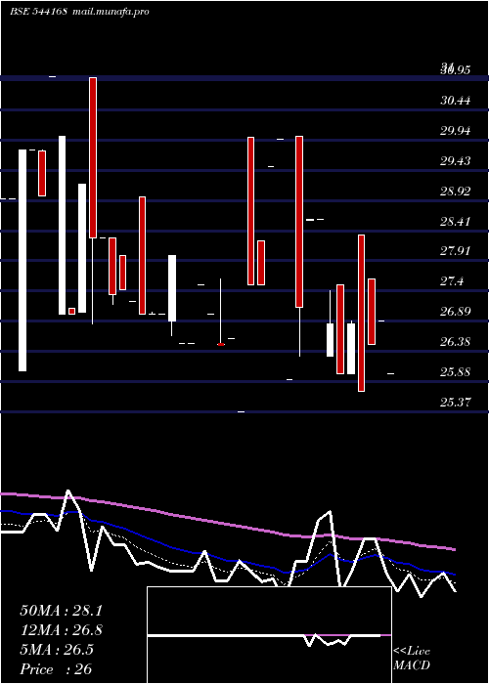489x684 pixels.
Task: Click the first tall white candle at the left
Action: (x=22, y=261)
